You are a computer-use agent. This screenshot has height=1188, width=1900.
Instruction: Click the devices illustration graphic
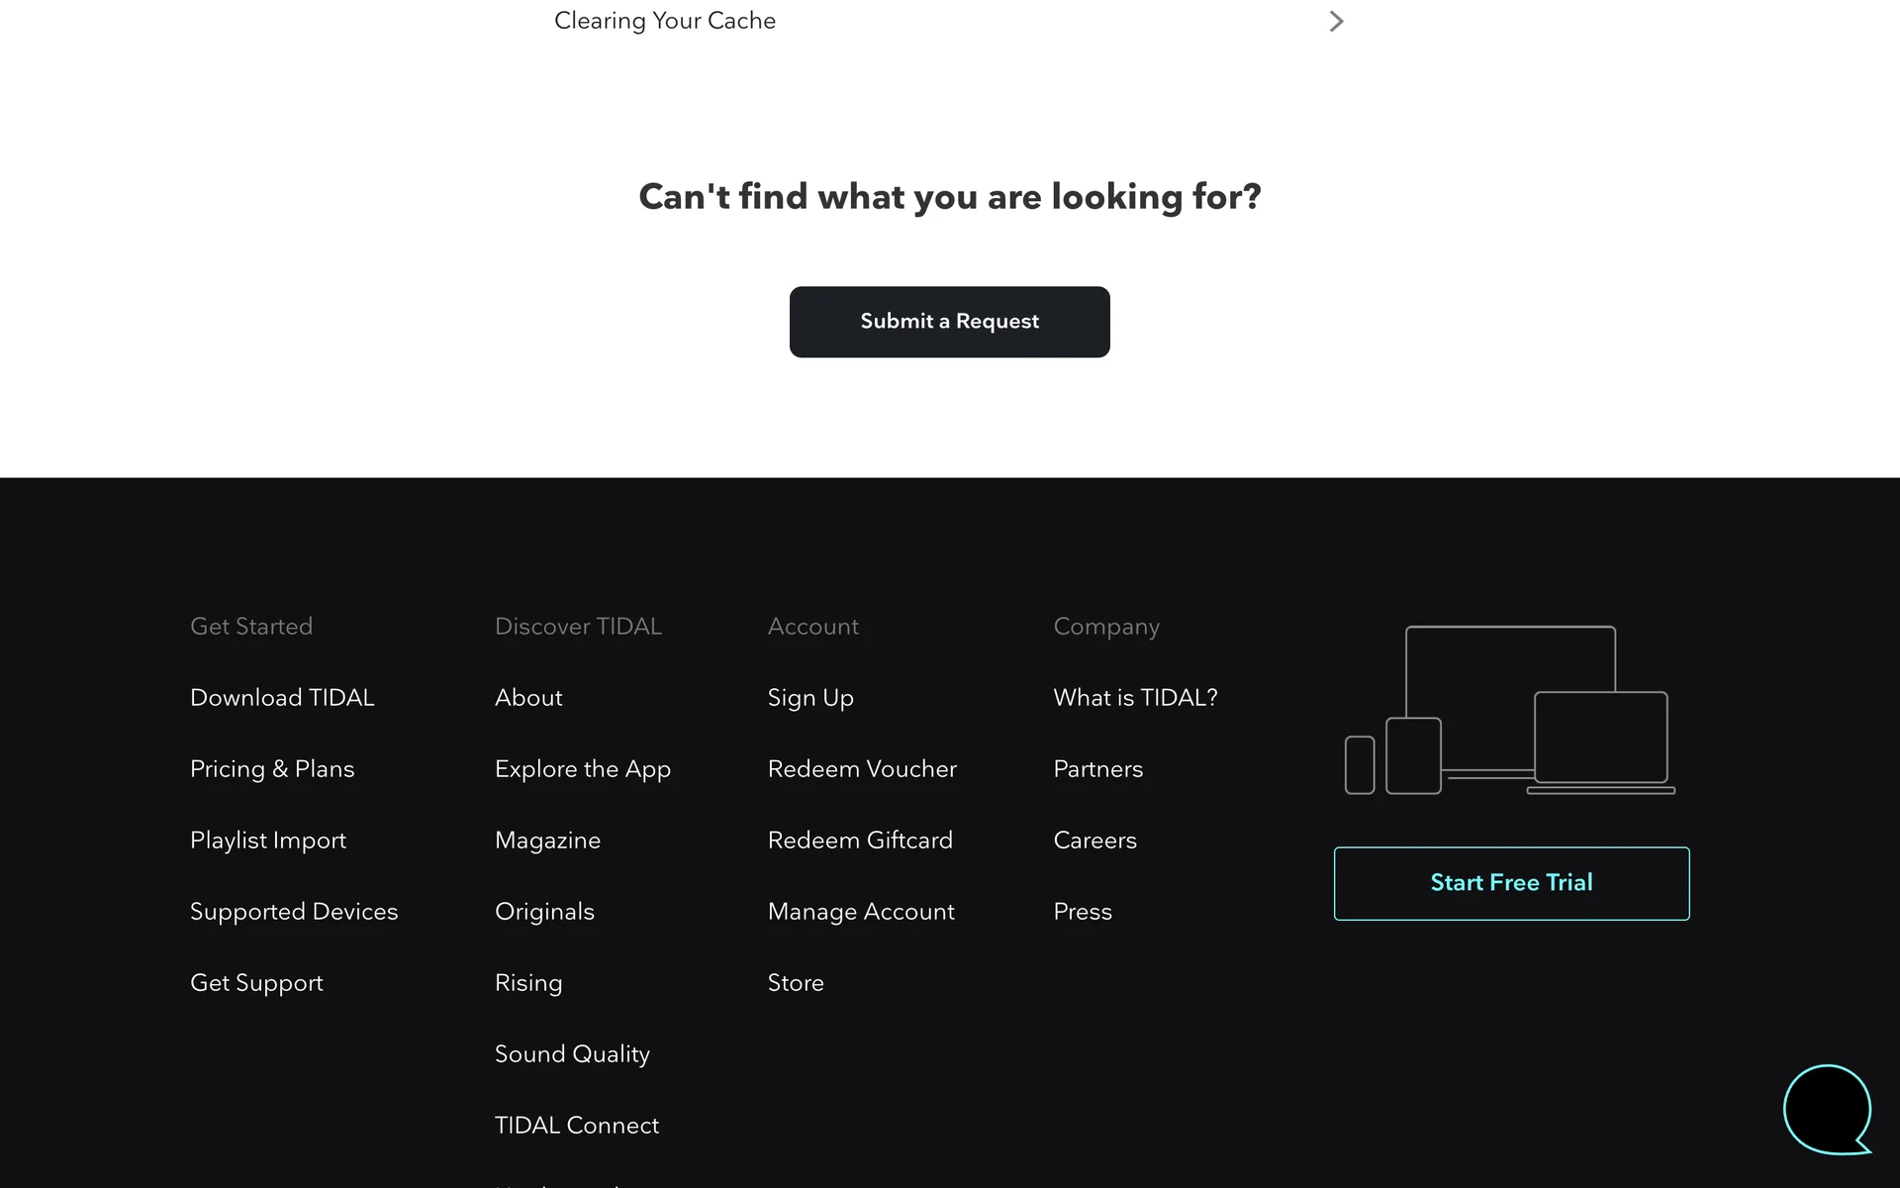[x=1510, y=710]
